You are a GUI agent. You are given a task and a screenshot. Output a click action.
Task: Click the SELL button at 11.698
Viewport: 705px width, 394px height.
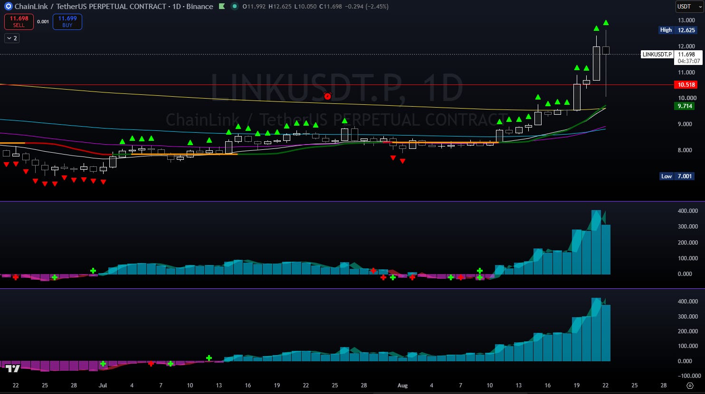coord(19,21)
